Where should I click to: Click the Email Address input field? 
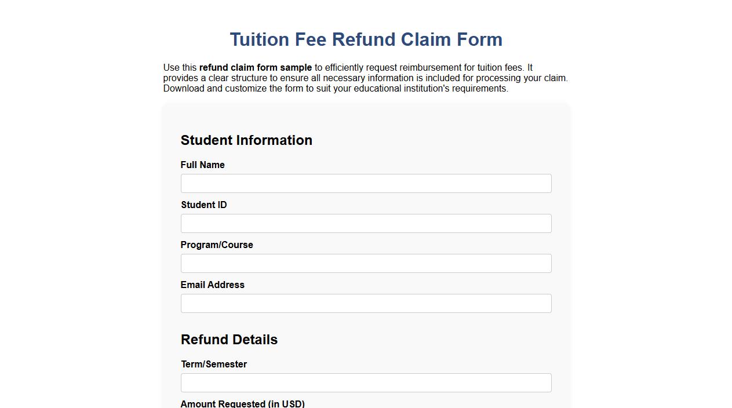tap(366, 303)
